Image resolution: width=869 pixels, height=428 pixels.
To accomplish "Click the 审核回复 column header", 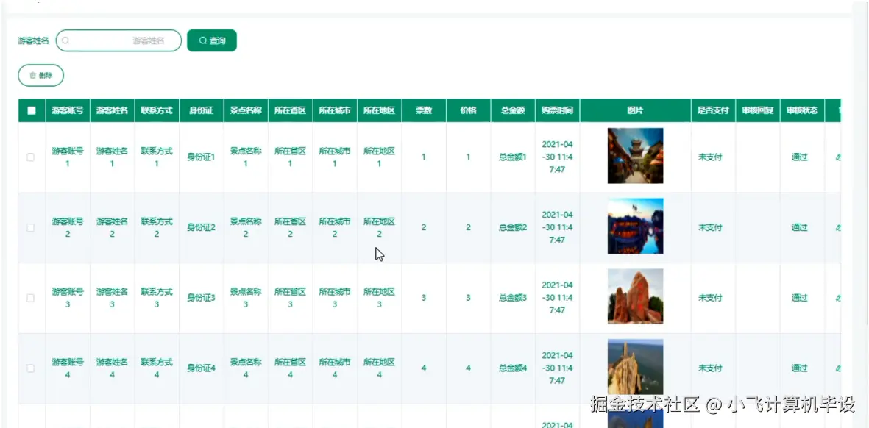I will click(x=758, y=110).
